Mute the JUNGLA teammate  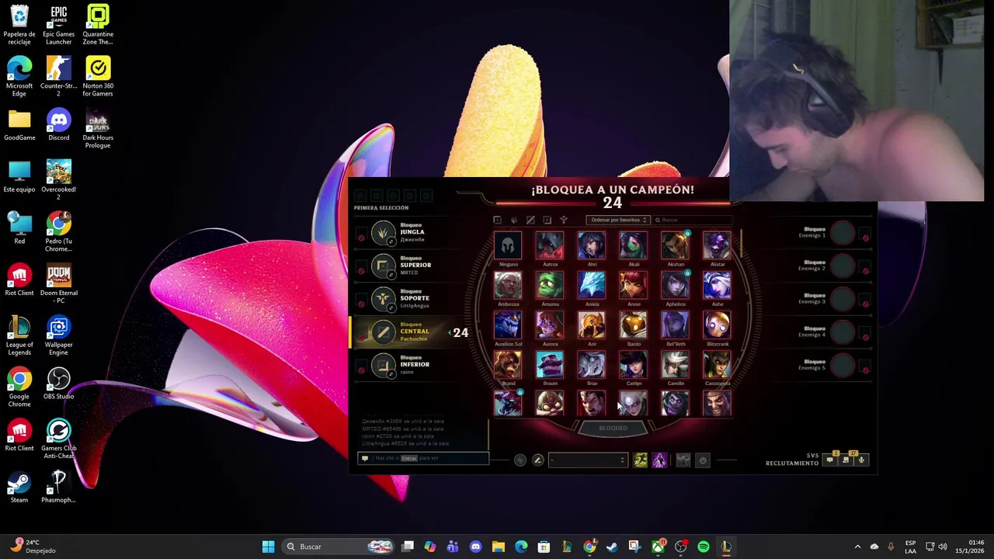pos(361,238)
